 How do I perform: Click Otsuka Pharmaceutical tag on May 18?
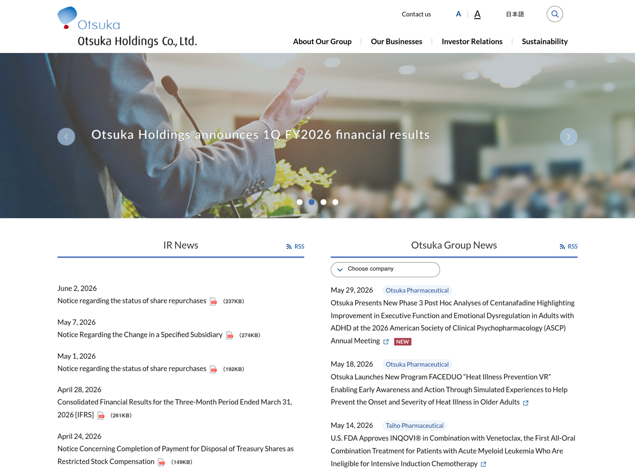point(417,364)
